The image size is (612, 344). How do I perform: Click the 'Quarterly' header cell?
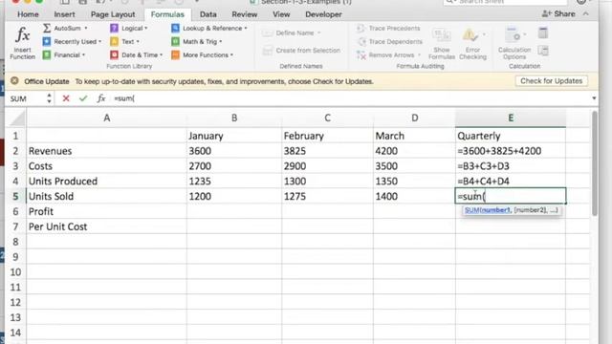[511, 136]
